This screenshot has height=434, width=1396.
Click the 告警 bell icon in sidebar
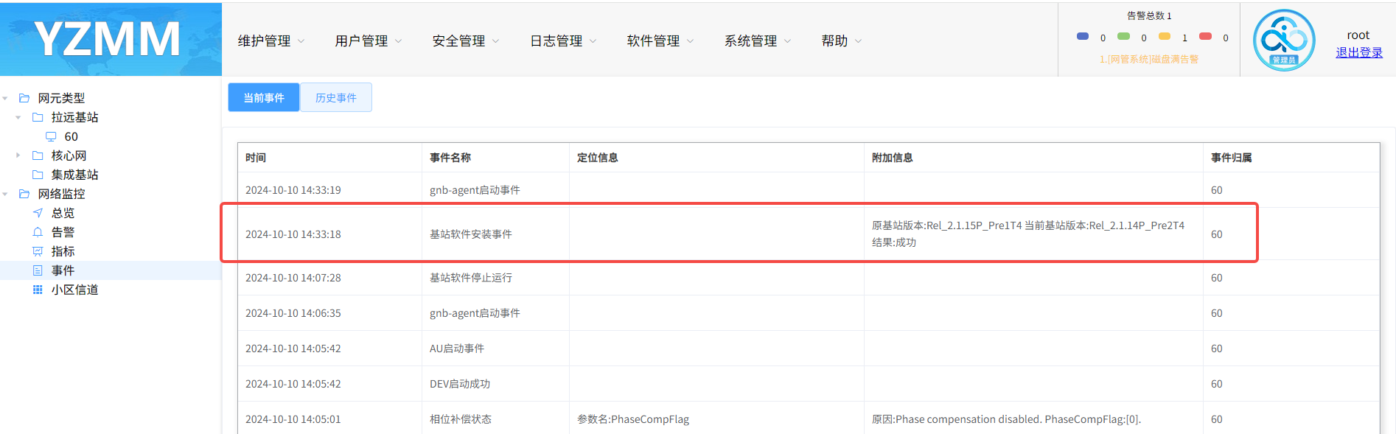point(38,232)
